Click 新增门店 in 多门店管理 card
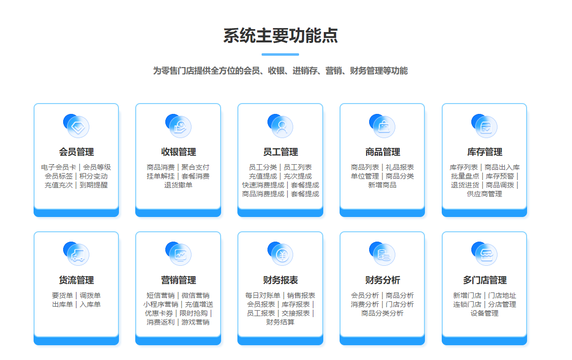 (x=467, y=295)
